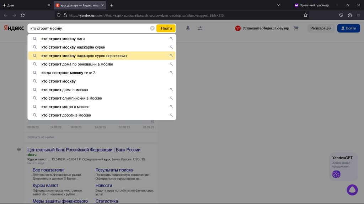Reload the page

click(23, 15)
